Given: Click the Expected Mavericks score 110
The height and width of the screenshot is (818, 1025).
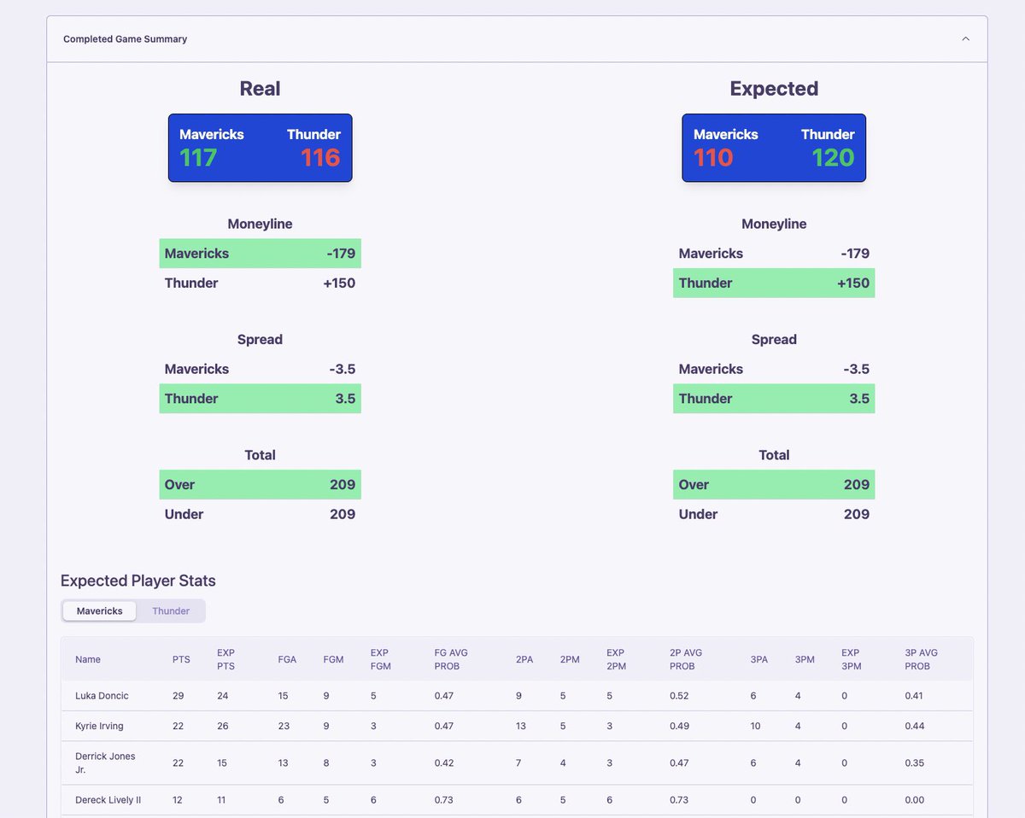Looking at the screenshot, I should point(713,158).
